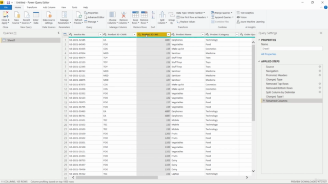The height and width of the screenshot is (184, 328).
Task: Collapse the PROPERTIES section
Action: pos(259,40)
